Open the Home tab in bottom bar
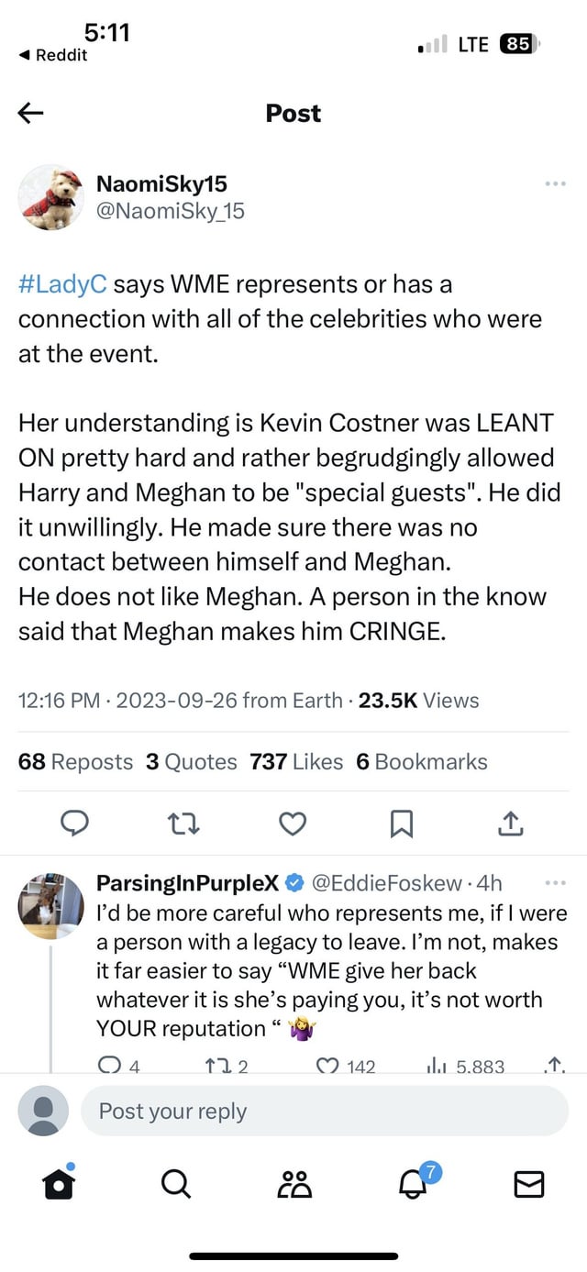The height and width of the screenshot is (1272, 587). 59,1184
